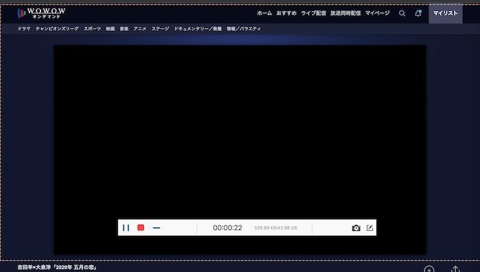Select アニメ category
The height and width of the screenshot is (272, 480).
click(140, 29)
